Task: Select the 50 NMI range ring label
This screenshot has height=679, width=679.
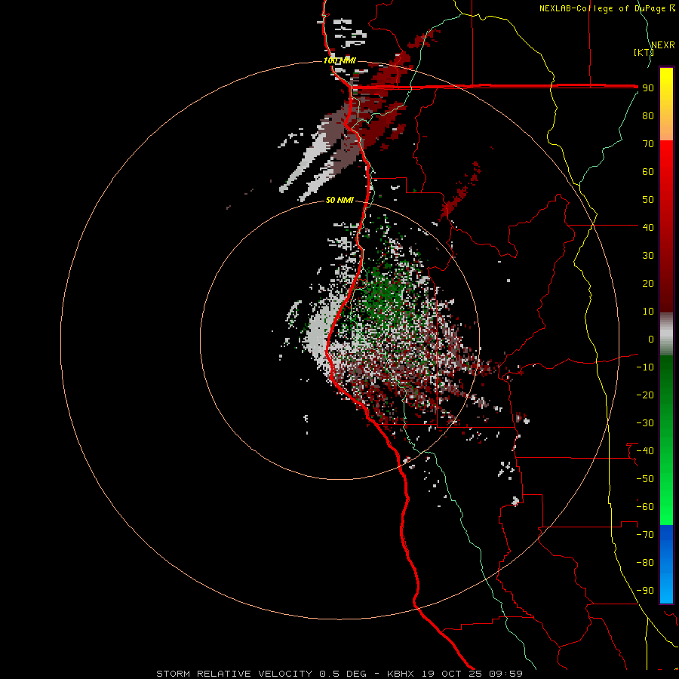Action: (x=340, y=200)
